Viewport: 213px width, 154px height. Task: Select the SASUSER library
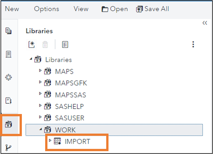(69, 118)
